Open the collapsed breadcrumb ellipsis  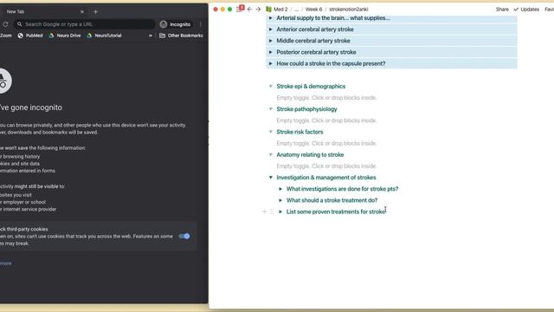pos(296,10)
